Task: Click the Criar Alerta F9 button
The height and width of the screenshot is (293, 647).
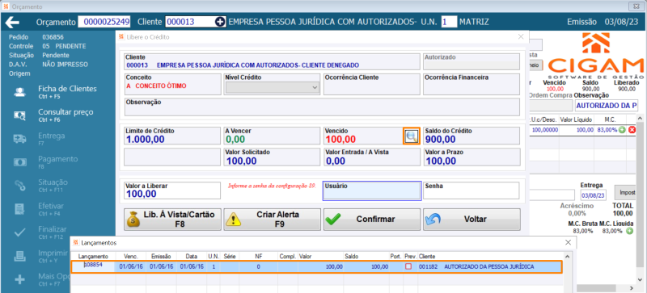Action: click(272, 220)
